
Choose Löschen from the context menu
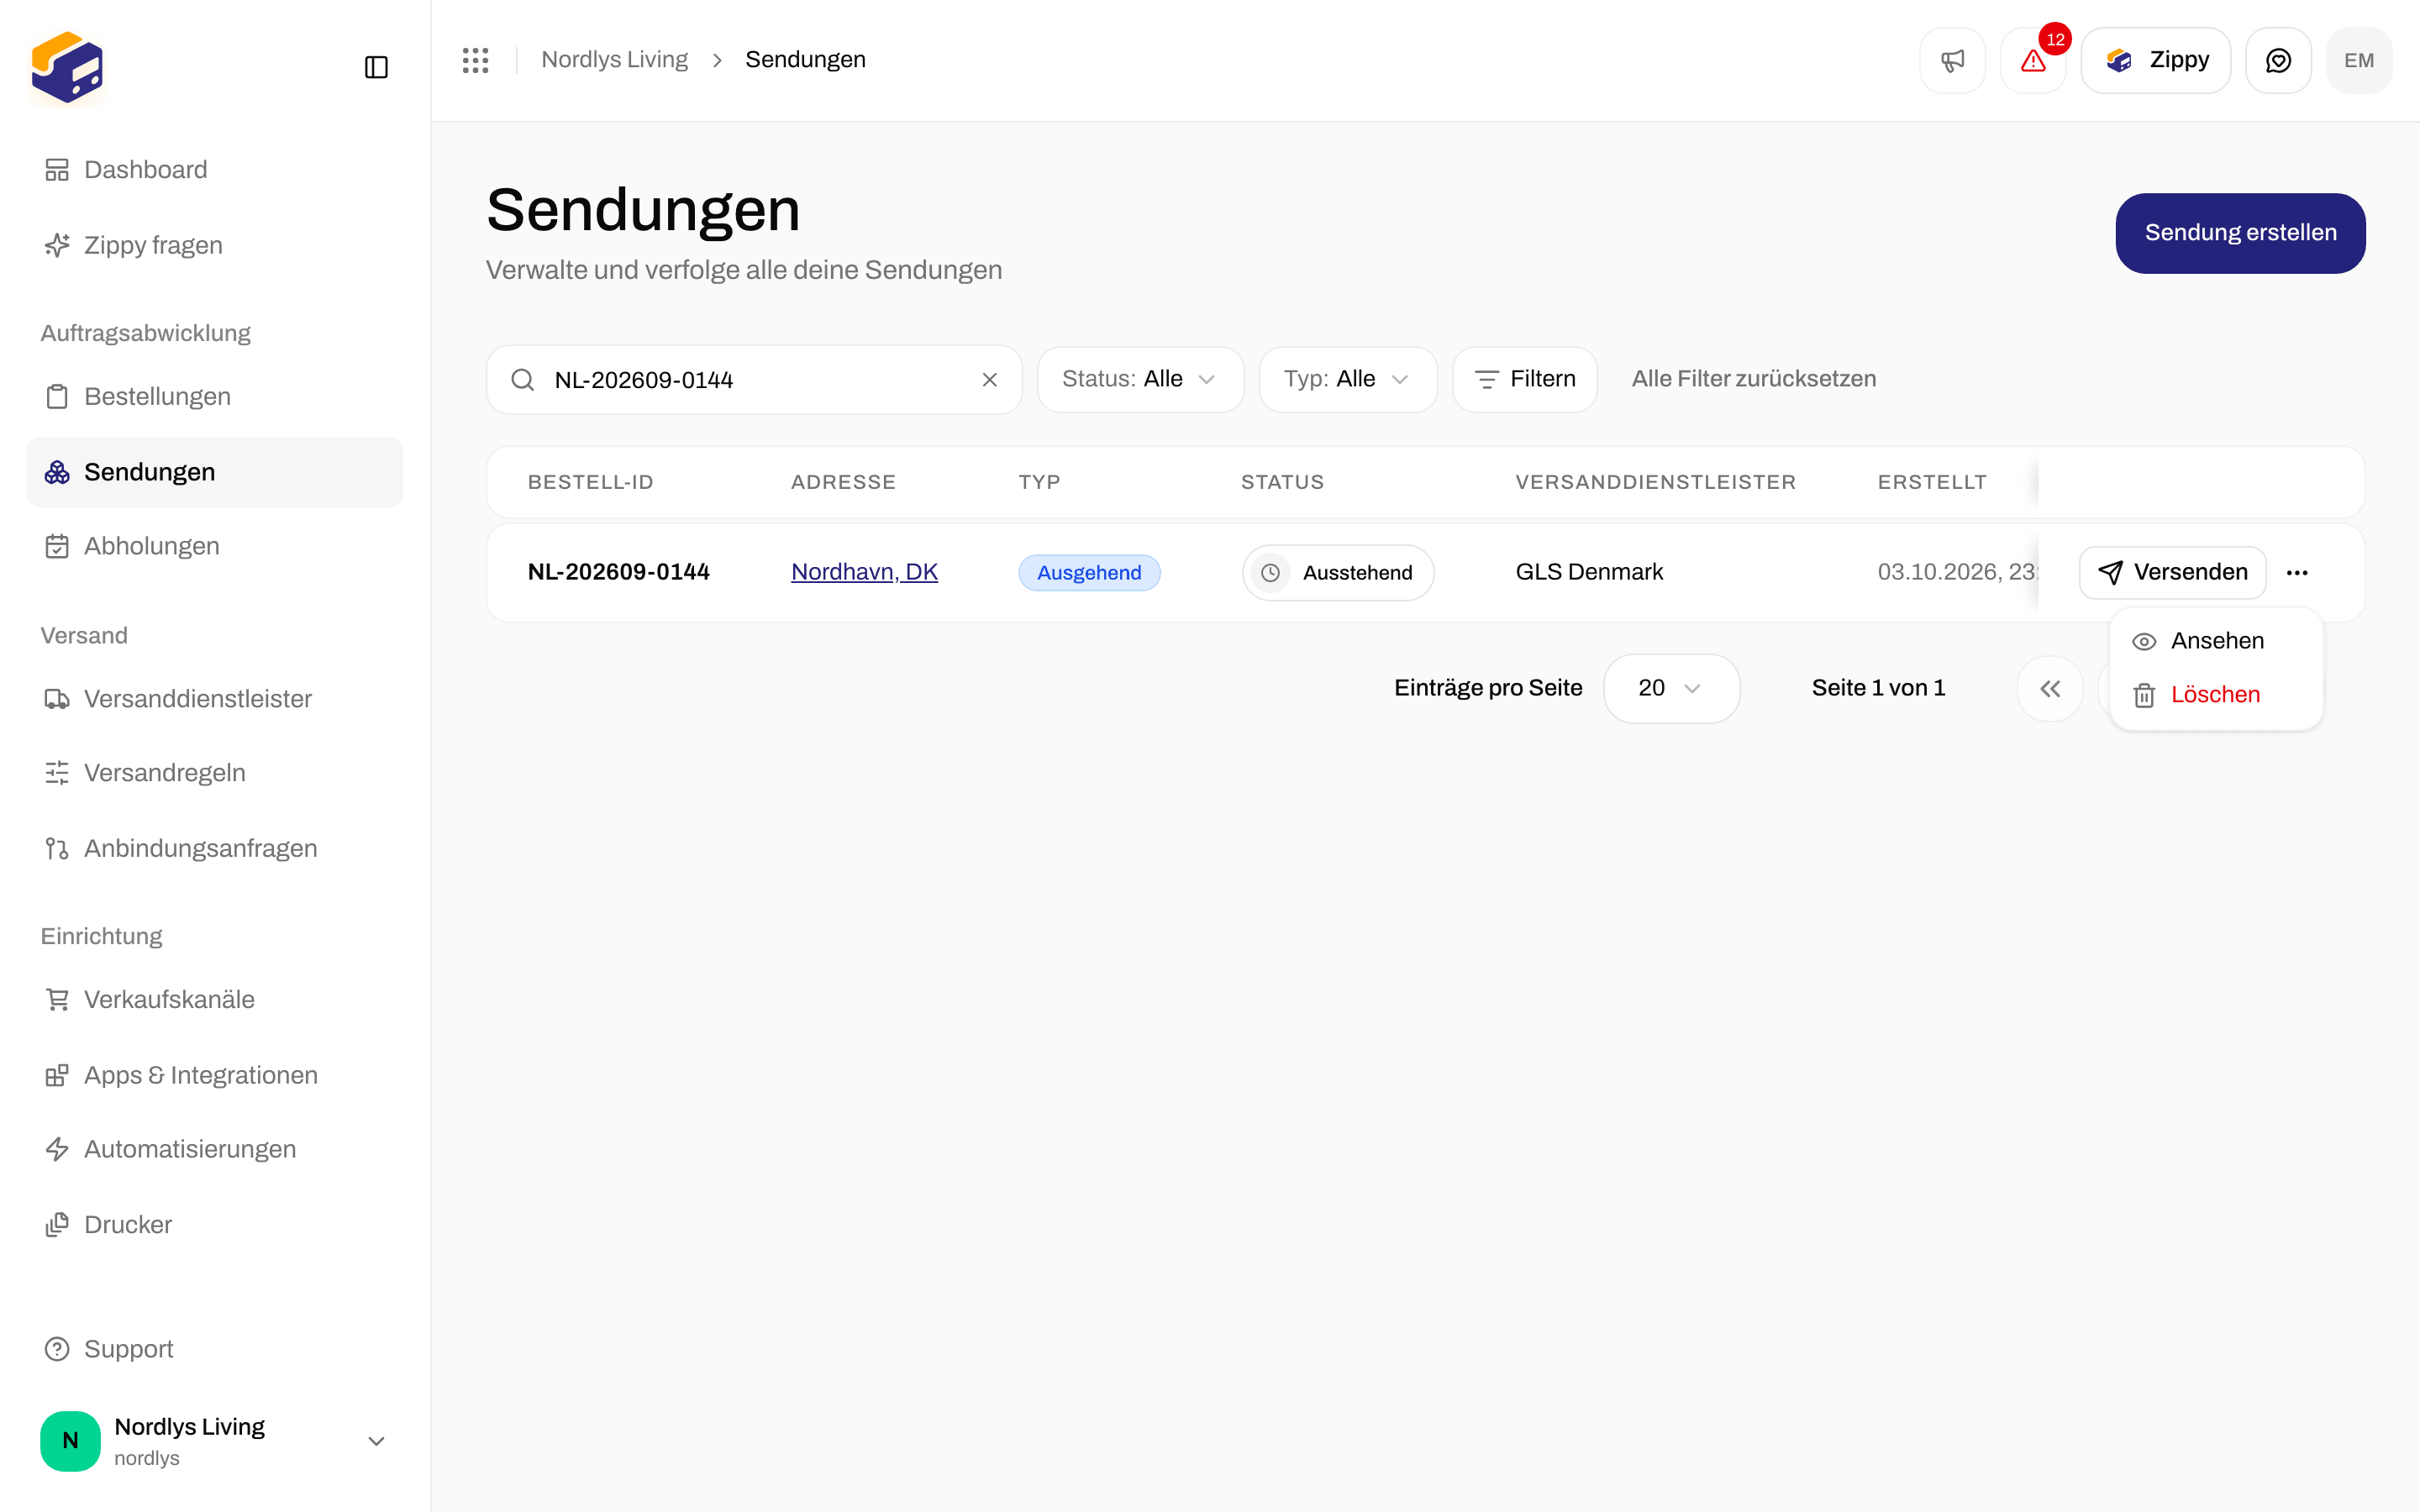click(2216, 695)
